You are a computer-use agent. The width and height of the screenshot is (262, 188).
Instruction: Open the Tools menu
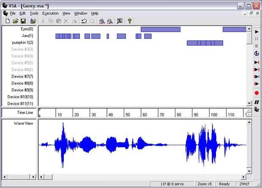pyautogui.click(x=34, y=13)
